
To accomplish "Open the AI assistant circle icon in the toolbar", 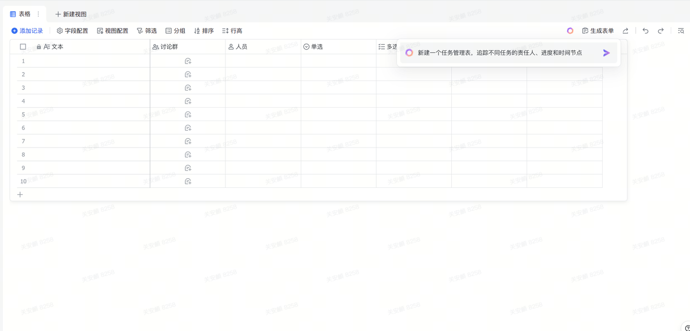I will 570,31.
